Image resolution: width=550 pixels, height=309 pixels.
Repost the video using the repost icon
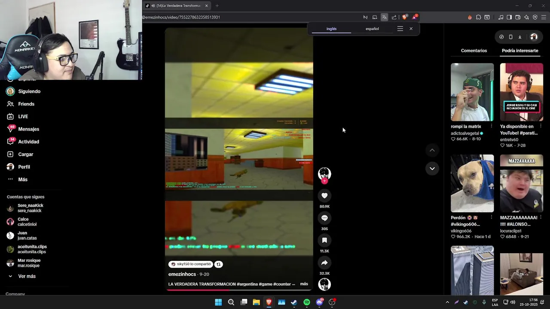pyautogui.click(x=218, y=264)
